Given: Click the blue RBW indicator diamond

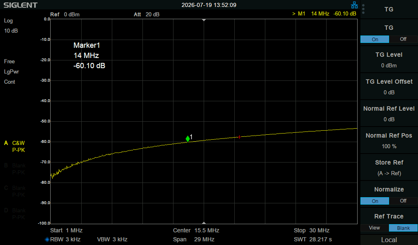Looking at the screenshot, I should (x=47, y=239).
